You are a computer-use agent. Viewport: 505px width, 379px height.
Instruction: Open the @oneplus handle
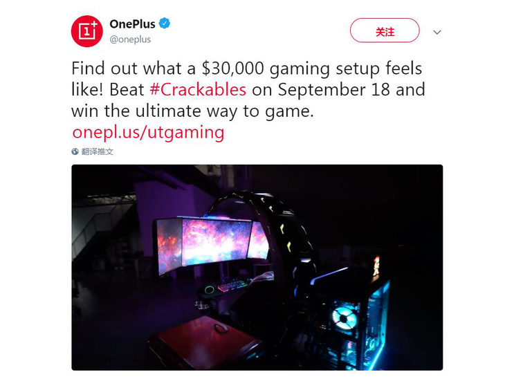click(x=130, y=39)
